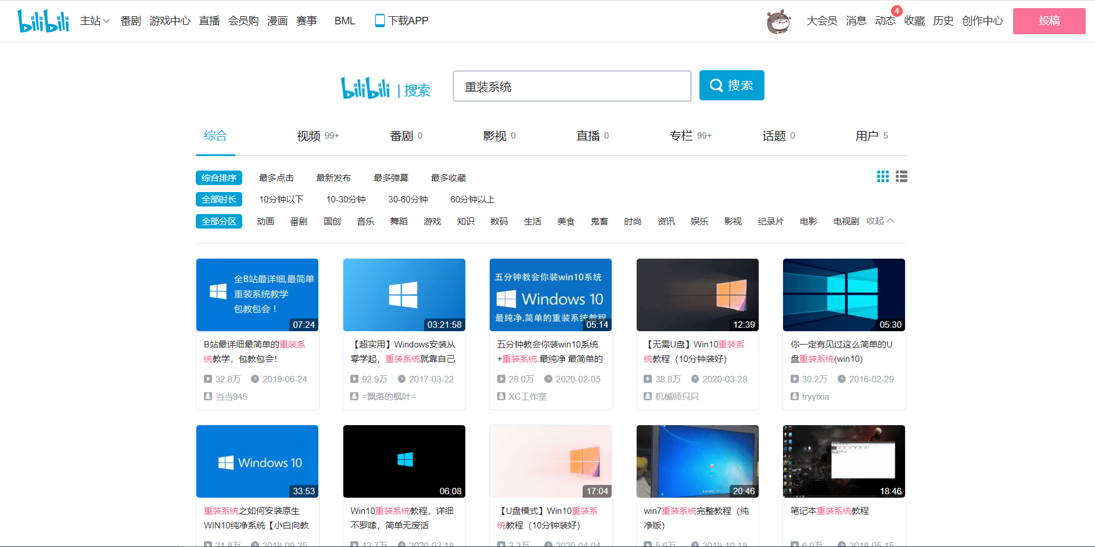Click the play count icon beside 38.8万

(648, 379)
